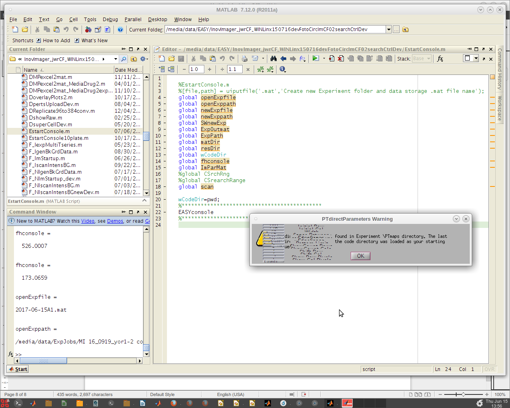Toggle a breakpoint on editor line 4 dash

[x=165, y=98]
